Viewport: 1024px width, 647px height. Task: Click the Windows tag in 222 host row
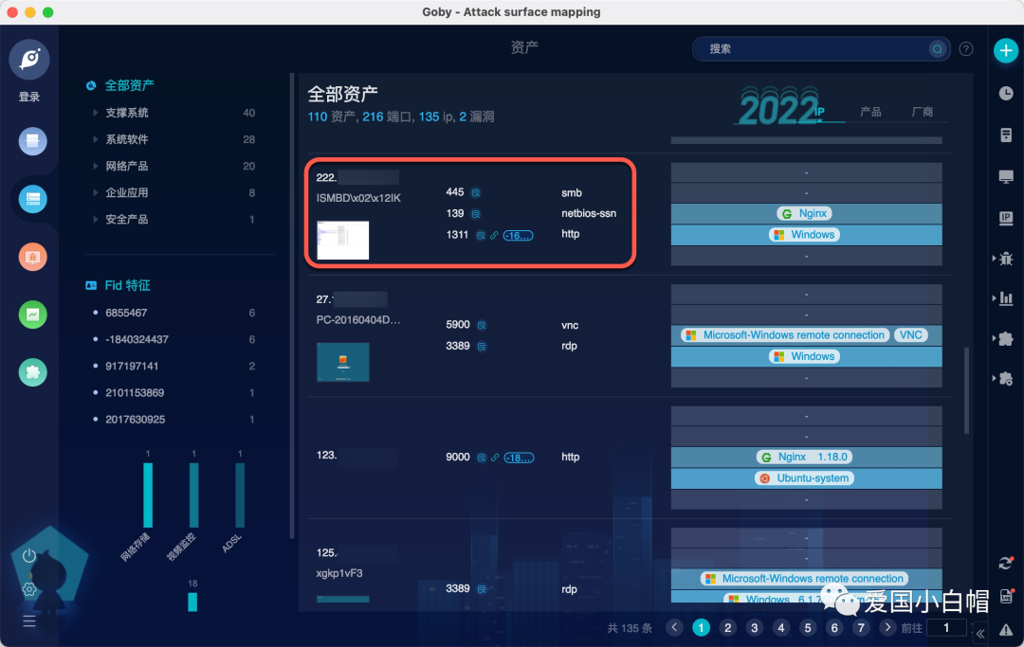click(x=805, y=235)
